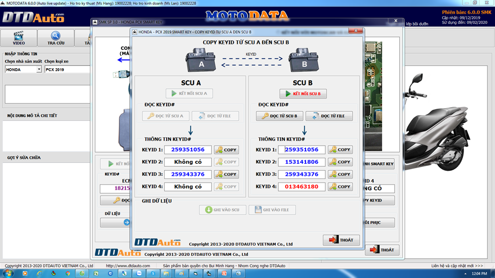Open the Windows Start menu
The image size is (495, 278).
(7, 273)
